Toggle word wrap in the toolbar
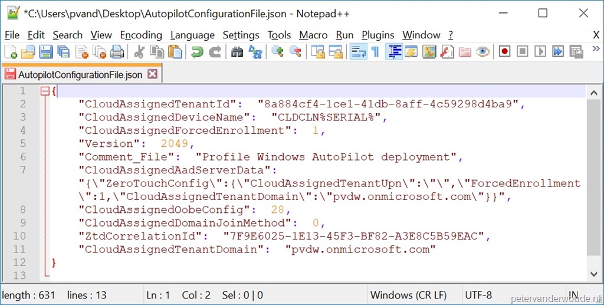The image size is (604, 305). 358,51
